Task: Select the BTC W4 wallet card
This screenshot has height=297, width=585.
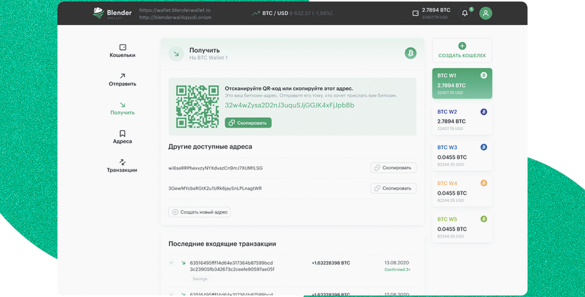Action: [462, 191]
